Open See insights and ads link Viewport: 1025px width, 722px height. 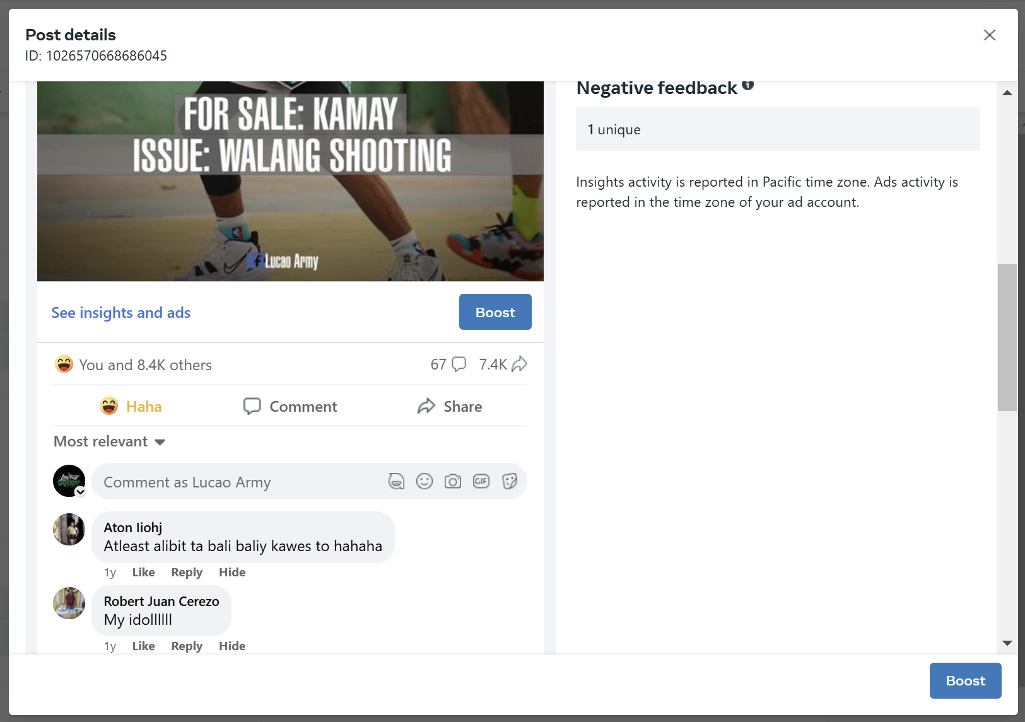tap(121, 313)
